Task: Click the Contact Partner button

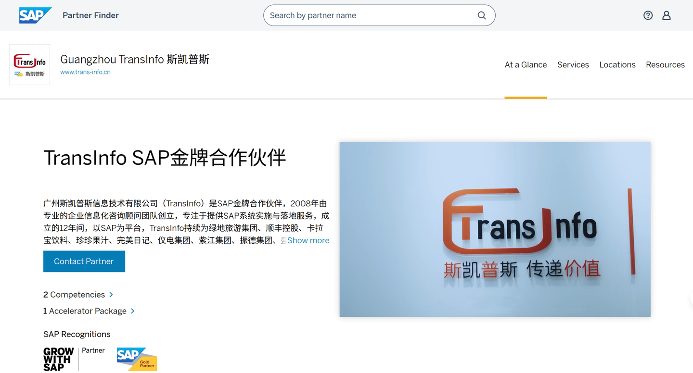Action: 84,261
